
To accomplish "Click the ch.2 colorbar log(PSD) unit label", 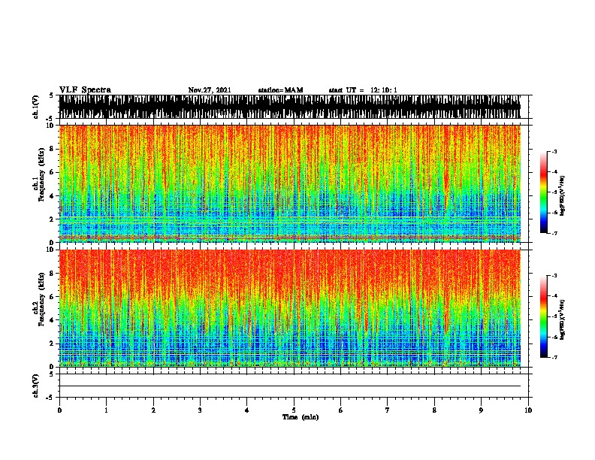I will [563, 319].
